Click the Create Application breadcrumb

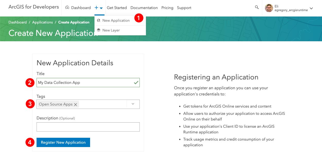coord(74,22)
